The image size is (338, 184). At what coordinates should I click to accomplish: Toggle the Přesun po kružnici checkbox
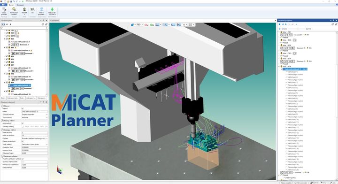[x=23, y=141]
